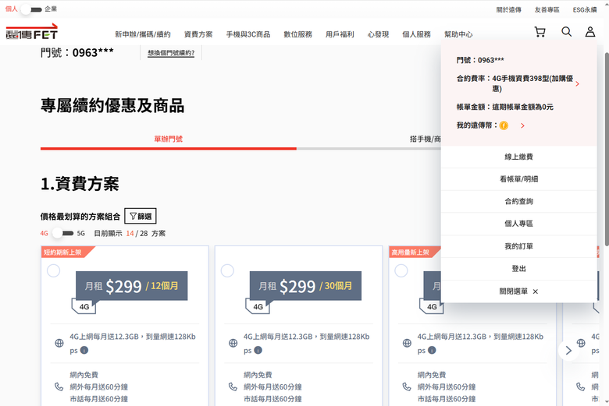Select the $299/12個月 plan radio button
The image size is (609, 406).
(x=54, y=270)
